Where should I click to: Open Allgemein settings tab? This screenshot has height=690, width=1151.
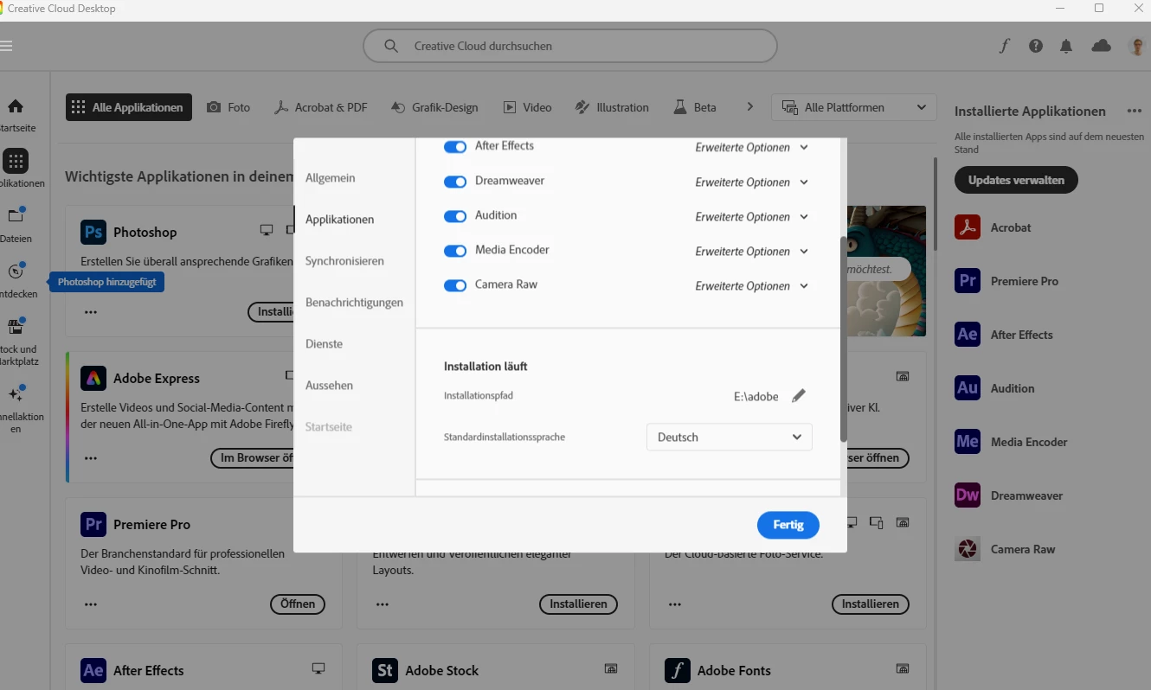pos(331,177)
